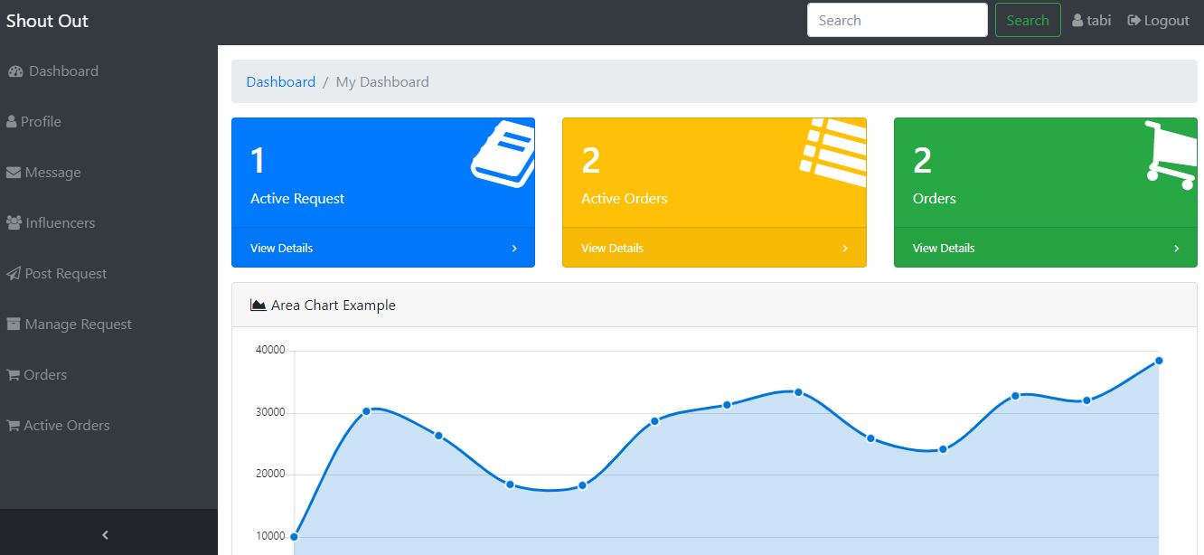Open Active Orders in the sidebar menu
The width and height of the screenshot is (1204, 555).
(67, 426)
